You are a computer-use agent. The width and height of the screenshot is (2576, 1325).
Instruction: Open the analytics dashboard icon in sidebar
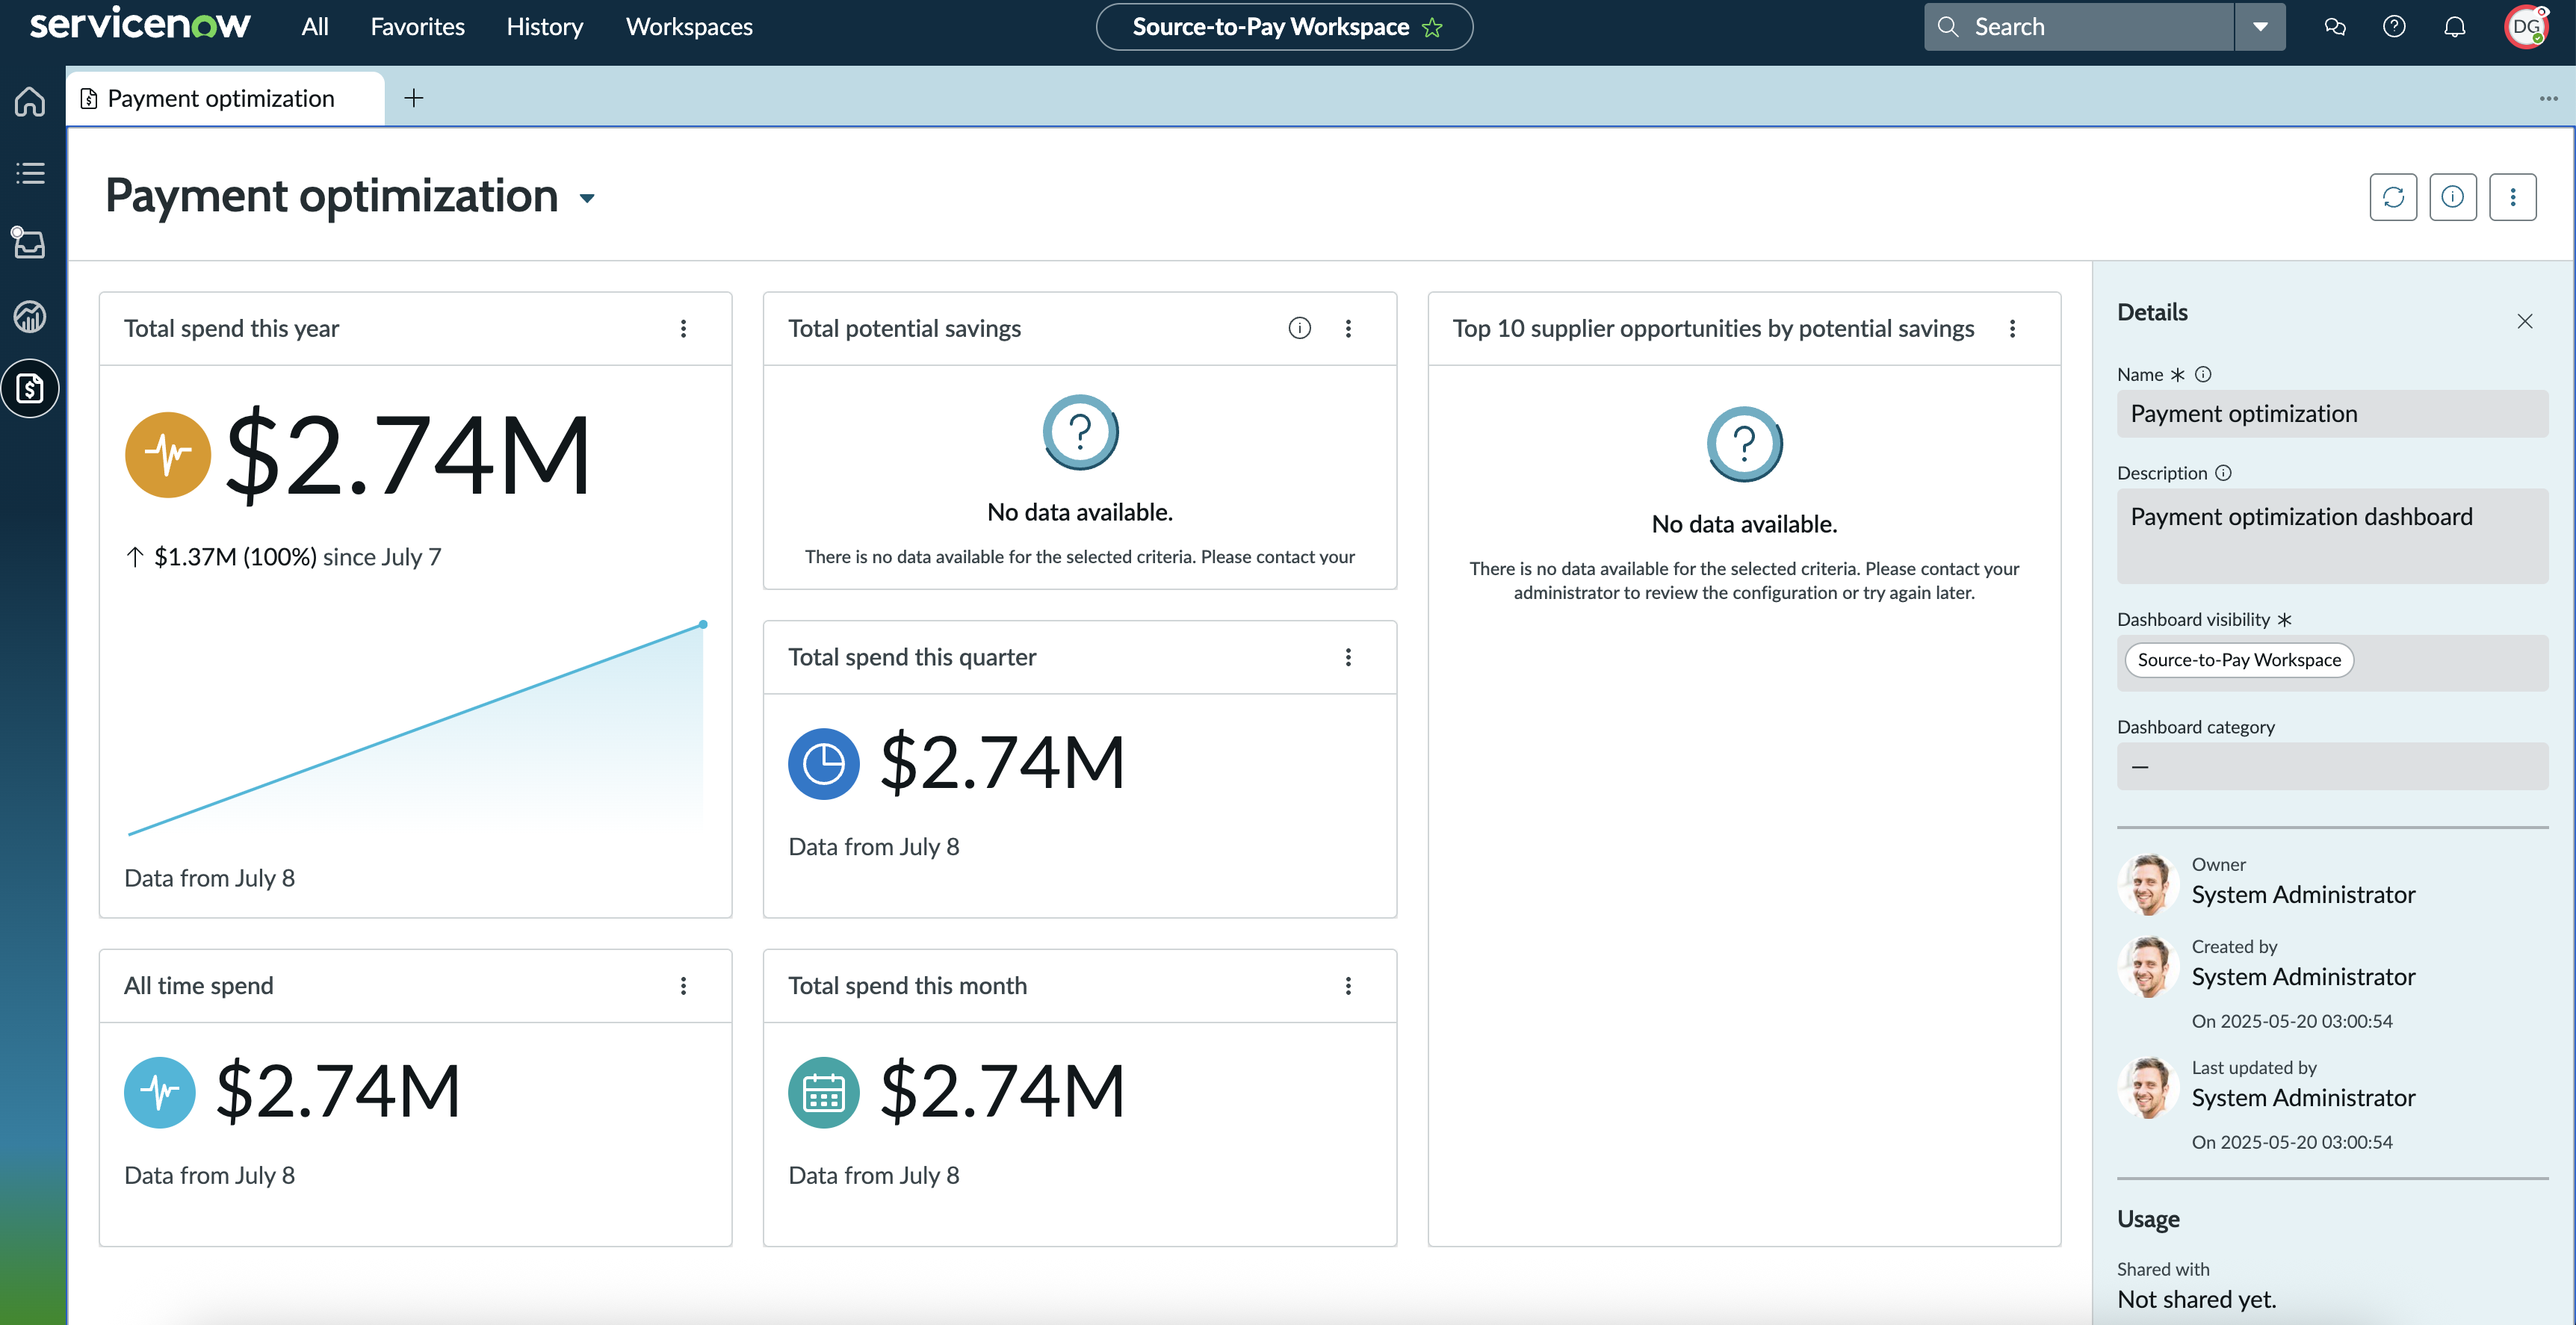[x=30, y=316]
